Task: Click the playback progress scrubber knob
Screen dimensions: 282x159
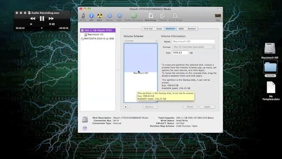Action: coord(42,28)
